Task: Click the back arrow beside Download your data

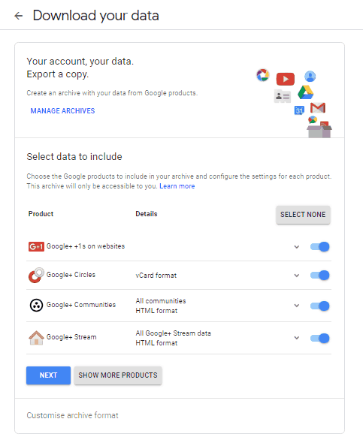Action: tap(19, 16)
